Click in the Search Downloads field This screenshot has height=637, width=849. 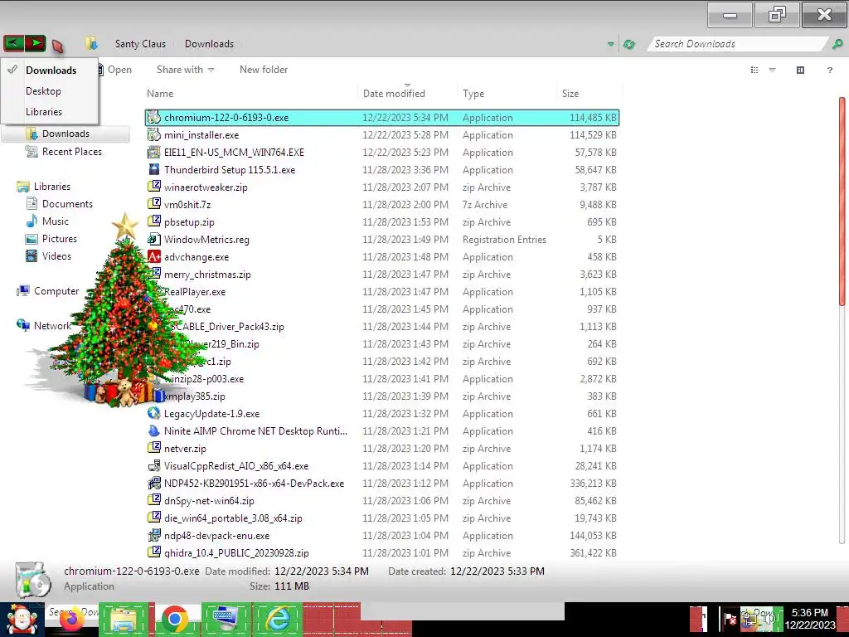[x=739, y=44]
